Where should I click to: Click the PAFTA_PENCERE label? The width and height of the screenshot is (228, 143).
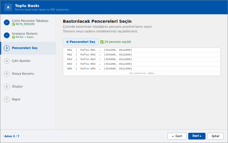[25, 24]
